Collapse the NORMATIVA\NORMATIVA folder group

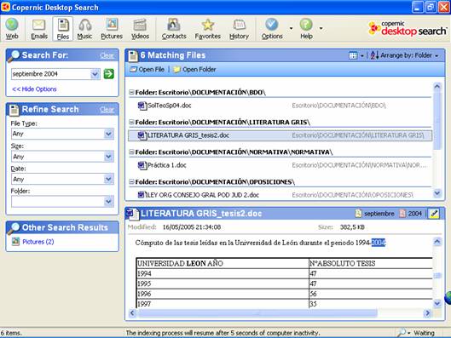pos(131,152)
